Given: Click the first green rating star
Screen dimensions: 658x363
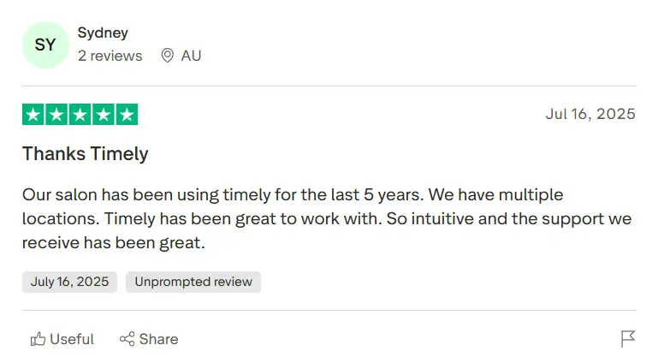Looking at the screenshot, I should (33, 115).
